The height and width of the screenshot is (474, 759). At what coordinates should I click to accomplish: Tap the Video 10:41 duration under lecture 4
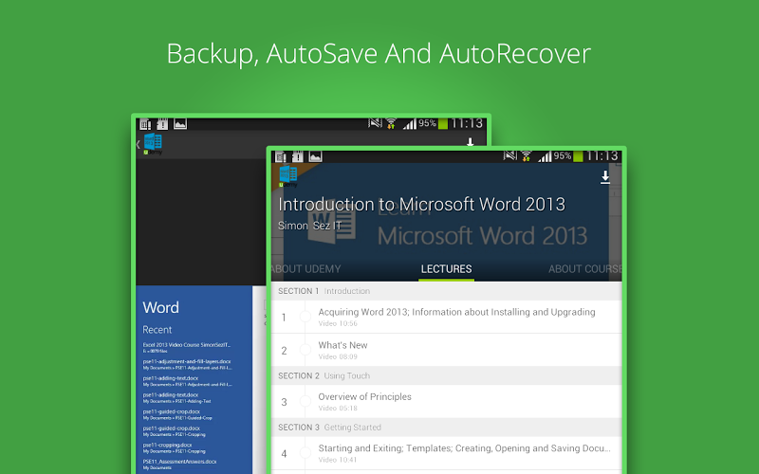338,460
